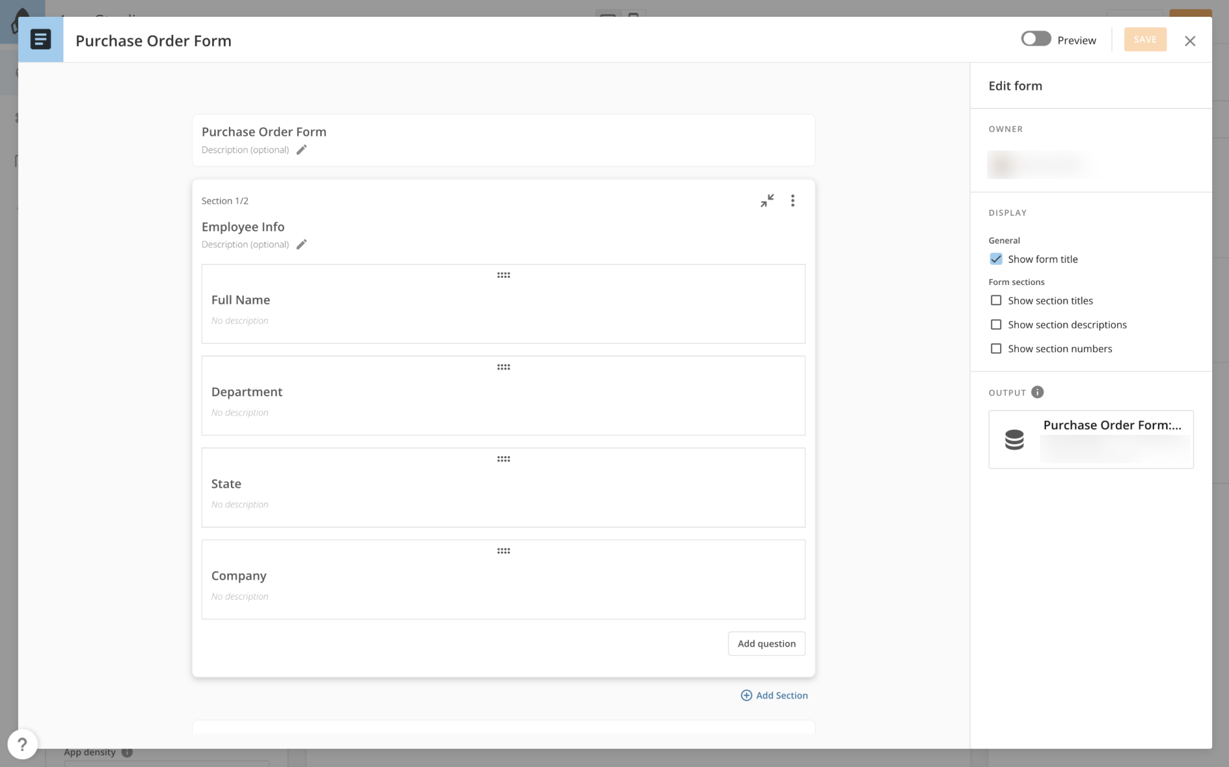The width and height of the screenshot is (1229, 767).
Task: Click the info icon next to OUTPUT
Action: pos(1038,392)
